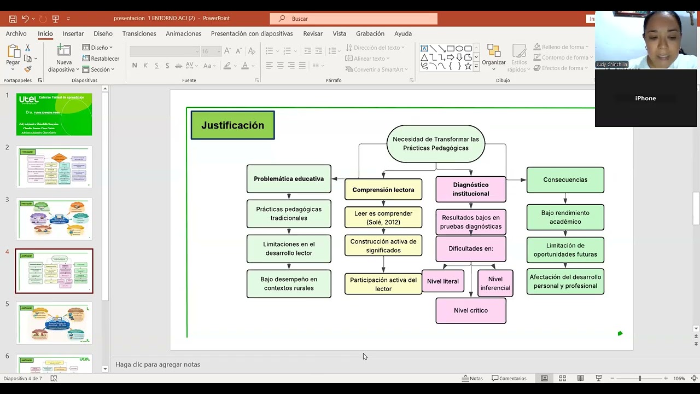Toggle bulleted list button
The width and height of the screenshot is (700, 394).
[269, 51]
